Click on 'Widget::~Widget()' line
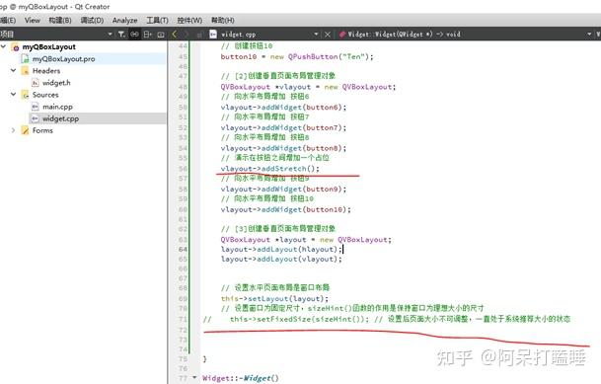The height and width of the screenshot is (384, 601). pos(241,378)
